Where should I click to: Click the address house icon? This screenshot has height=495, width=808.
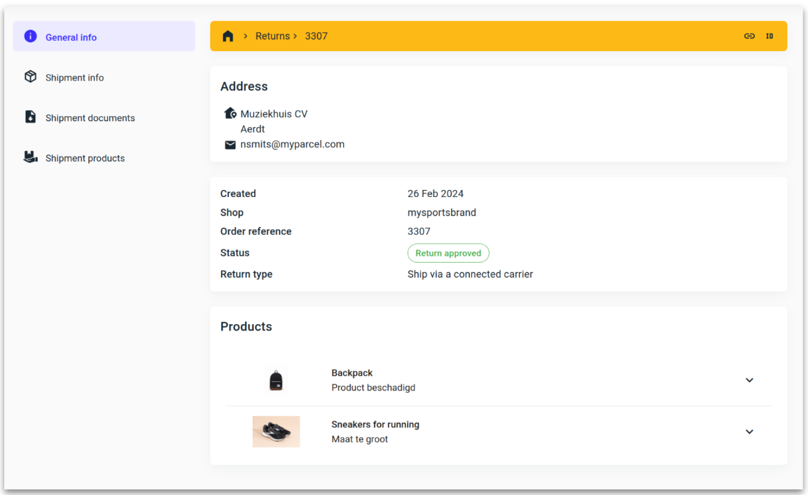[230, 113]
